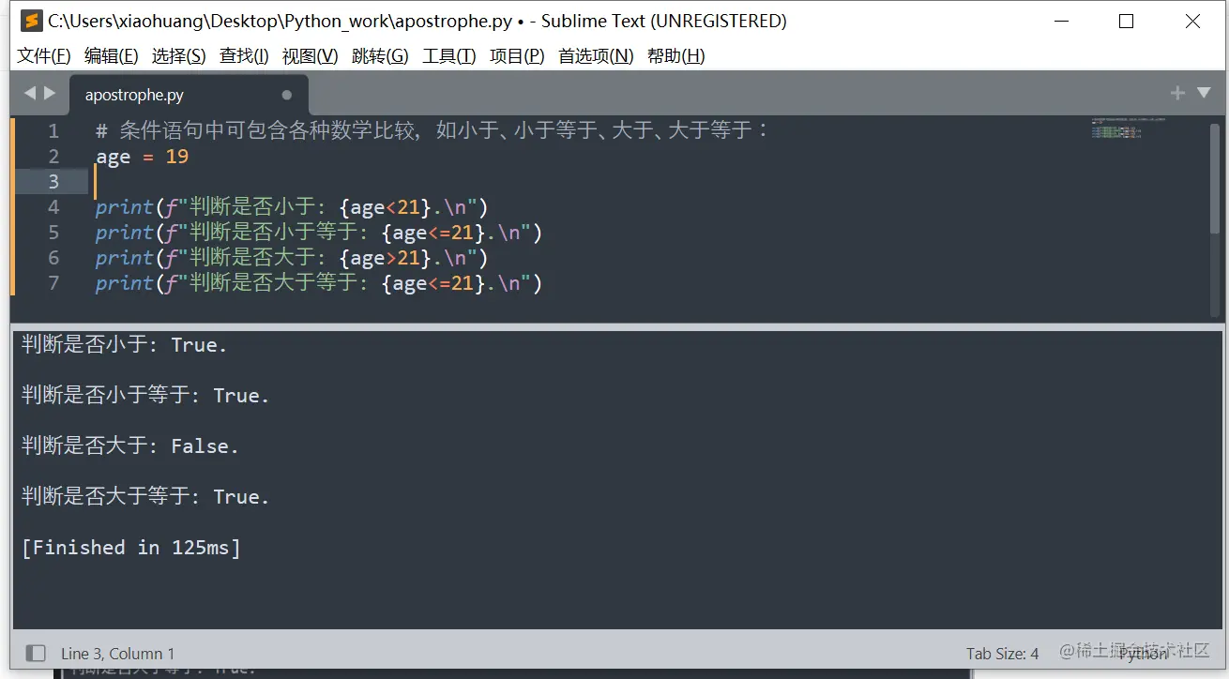The image size is (1229, 679).
Task: Close the Sublime Text window
Action: [1192, 22]
